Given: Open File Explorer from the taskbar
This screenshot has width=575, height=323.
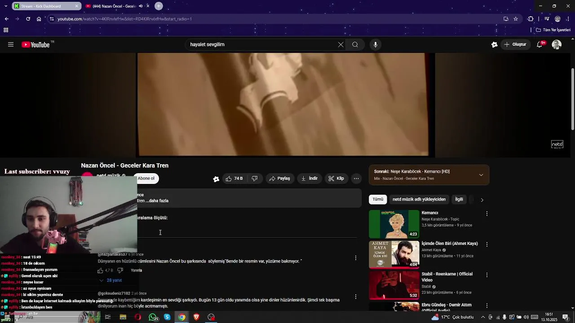Looking at the screenshot, I should 123,317.
